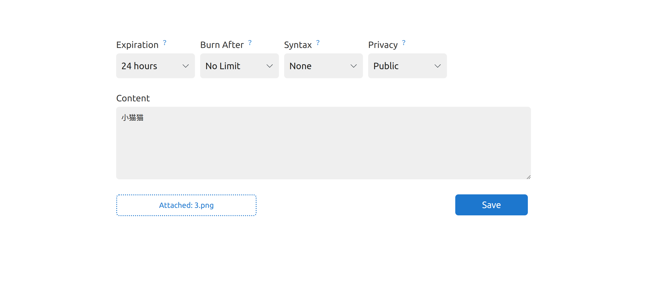This screenshot has width=672, height=283.
Task: Open the Expiration help question mark
Action: point(165,43)
